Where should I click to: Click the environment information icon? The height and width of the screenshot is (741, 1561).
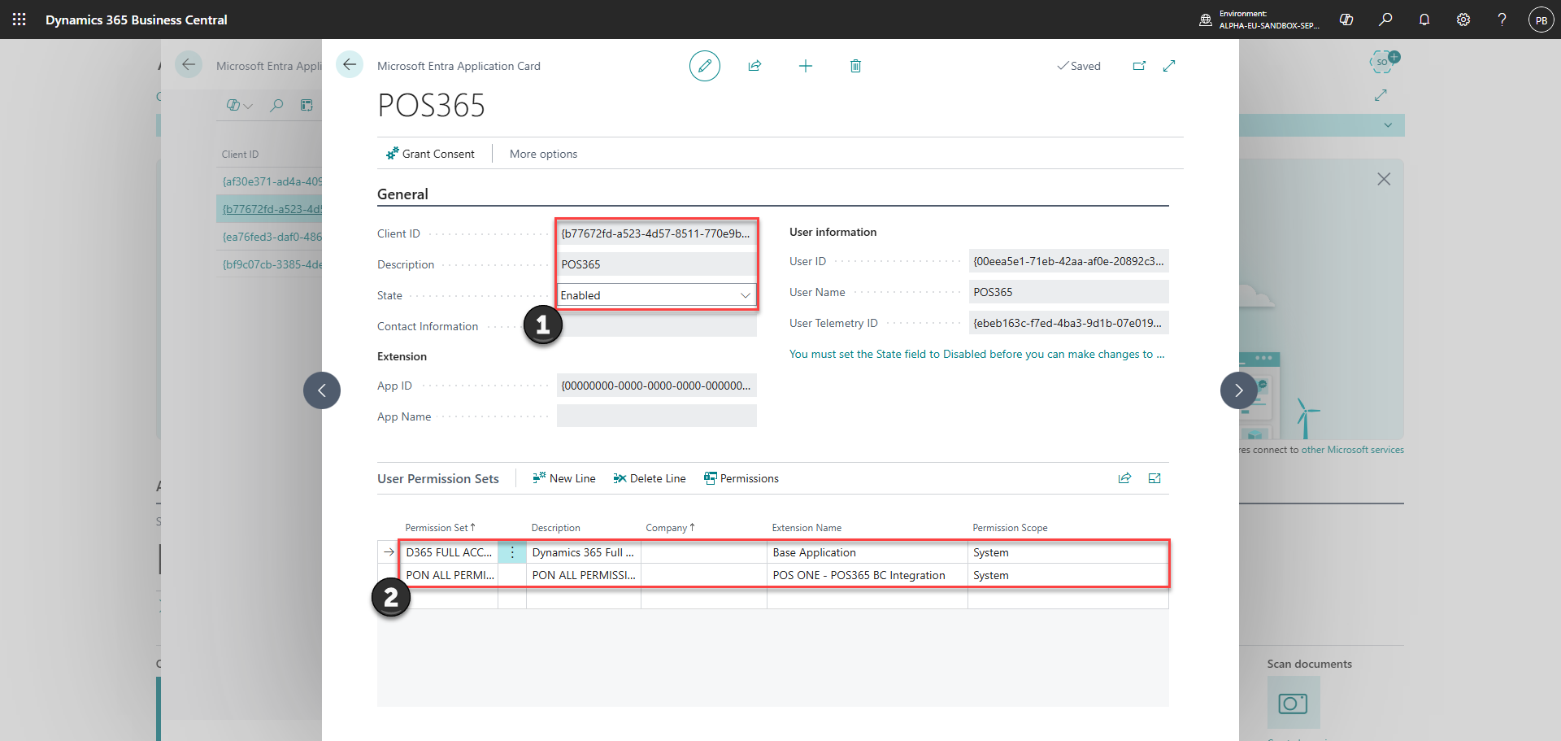pos(1206,20)
